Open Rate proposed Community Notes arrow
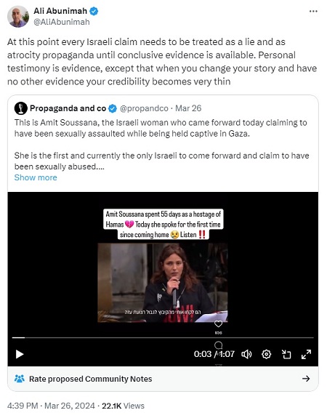 (306, 379)
